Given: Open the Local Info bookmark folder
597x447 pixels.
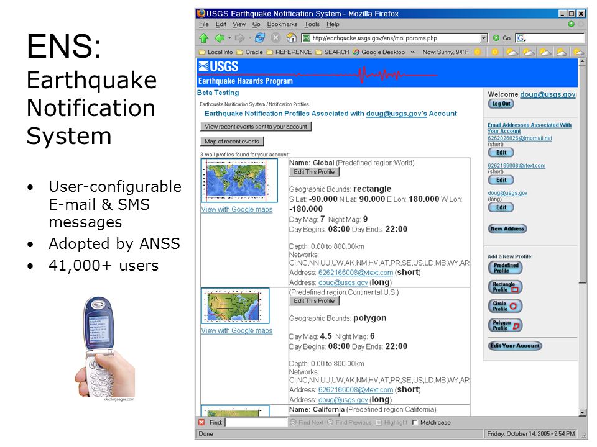Looking at the screenshot, I should tap(216, 52).
